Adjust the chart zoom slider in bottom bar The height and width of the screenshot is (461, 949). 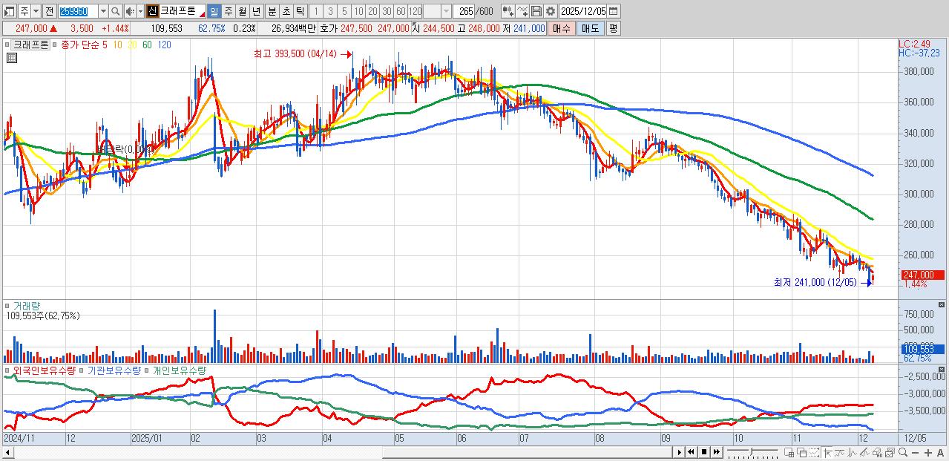click(x=752, y=451)
